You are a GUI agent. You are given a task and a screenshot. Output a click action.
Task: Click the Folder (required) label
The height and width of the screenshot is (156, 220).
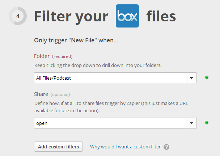pos(53,56)
